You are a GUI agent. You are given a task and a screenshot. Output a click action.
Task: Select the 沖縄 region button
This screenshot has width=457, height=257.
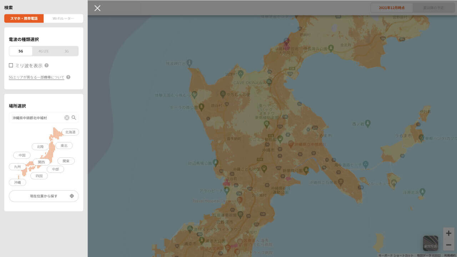pyautogui.click(x=17, y=182)
